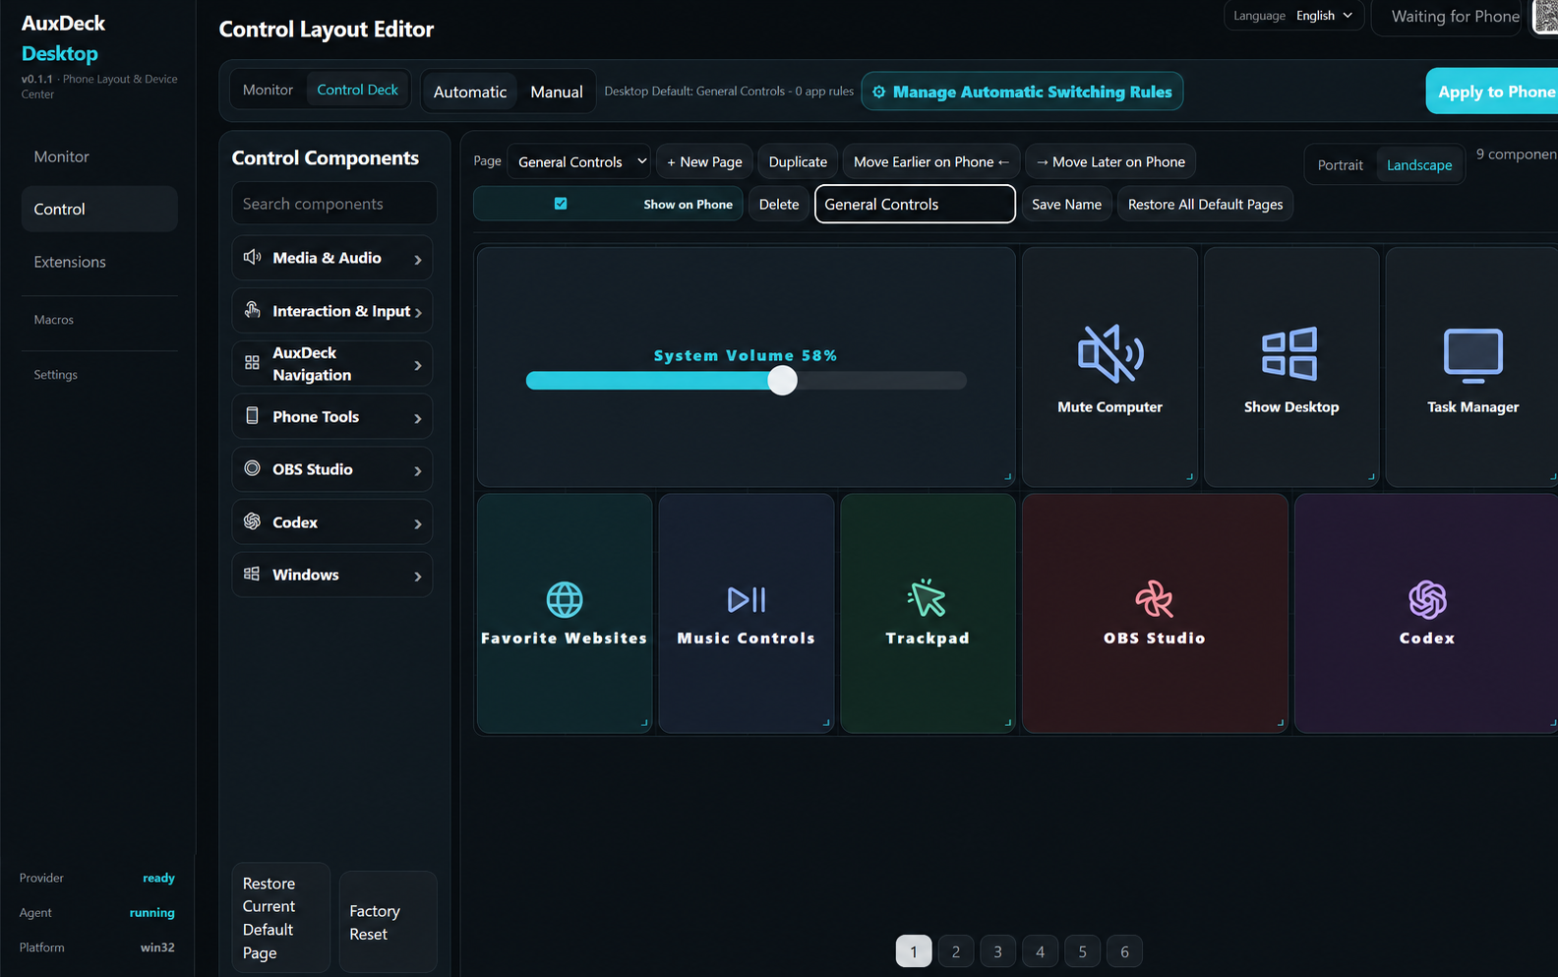1558x977 pixels.
Task: Open Extensions in the left sidebar
Action: click(99, 262)
